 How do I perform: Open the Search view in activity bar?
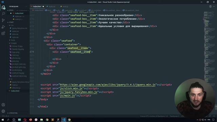tap(3, 14)
